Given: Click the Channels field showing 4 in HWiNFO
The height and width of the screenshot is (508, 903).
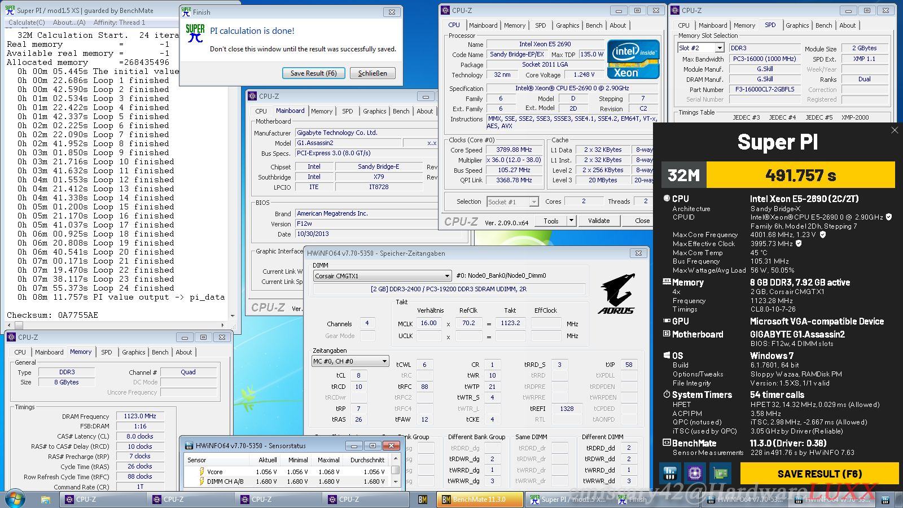Looking at the screenshot, I should pyautogui.click(x=367, y=323).
